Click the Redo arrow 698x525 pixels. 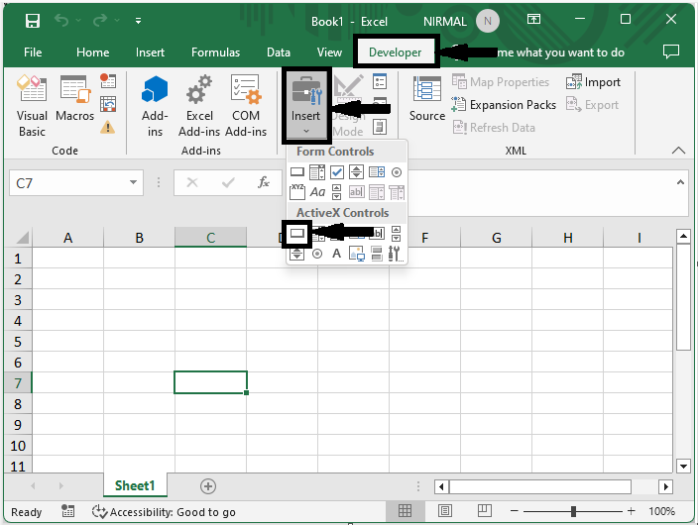100,21
